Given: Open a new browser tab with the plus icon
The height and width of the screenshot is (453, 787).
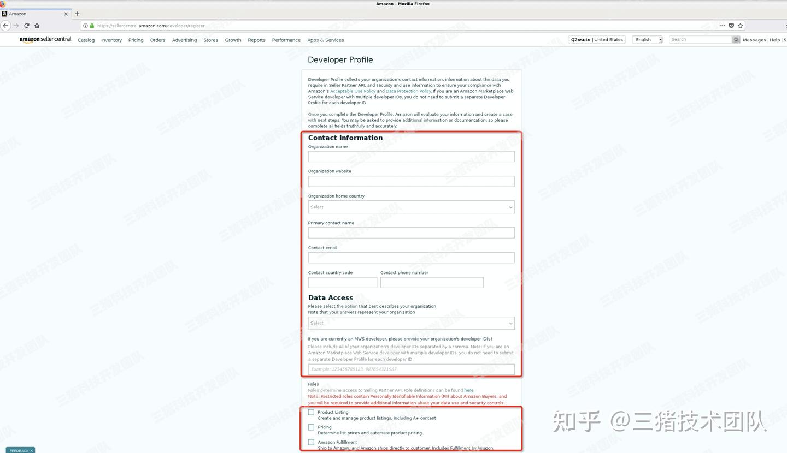Looking at the screenshot, I should [77, 13].
